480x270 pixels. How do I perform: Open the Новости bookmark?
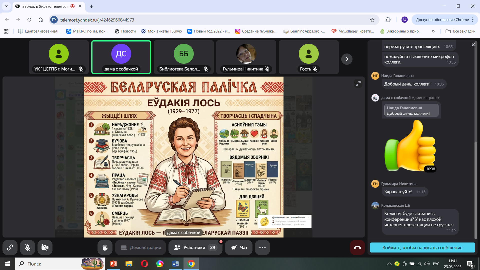125,31
